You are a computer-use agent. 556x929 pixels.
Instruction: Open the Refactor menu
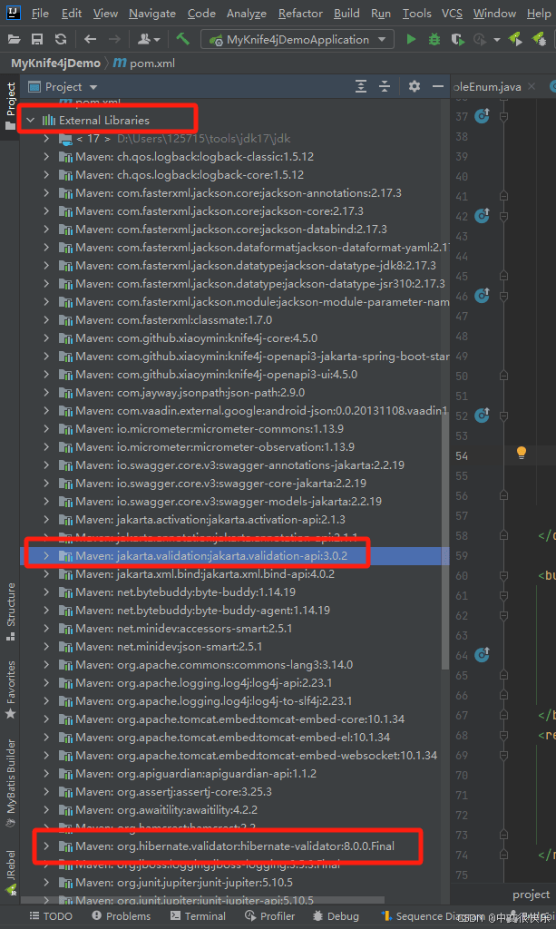[x=301, y=13]
